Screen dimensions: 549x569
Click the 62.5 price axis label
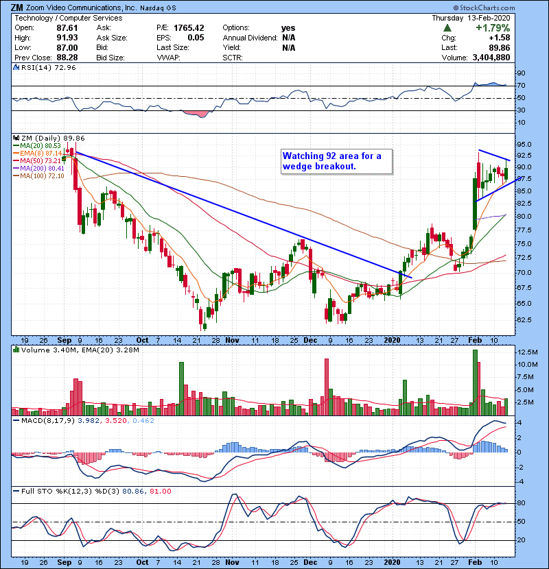[524, 319]
